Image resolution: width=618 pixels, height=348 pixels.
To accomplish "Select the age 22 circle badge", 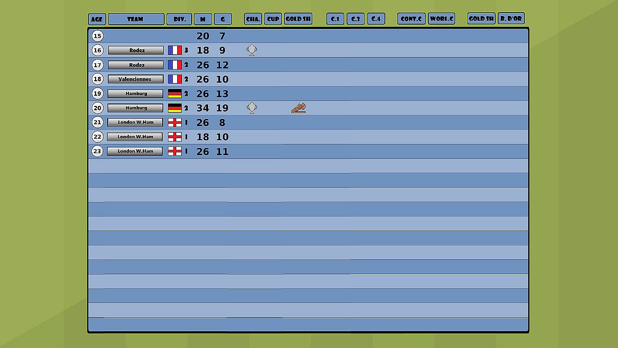I will coord(98,137).
